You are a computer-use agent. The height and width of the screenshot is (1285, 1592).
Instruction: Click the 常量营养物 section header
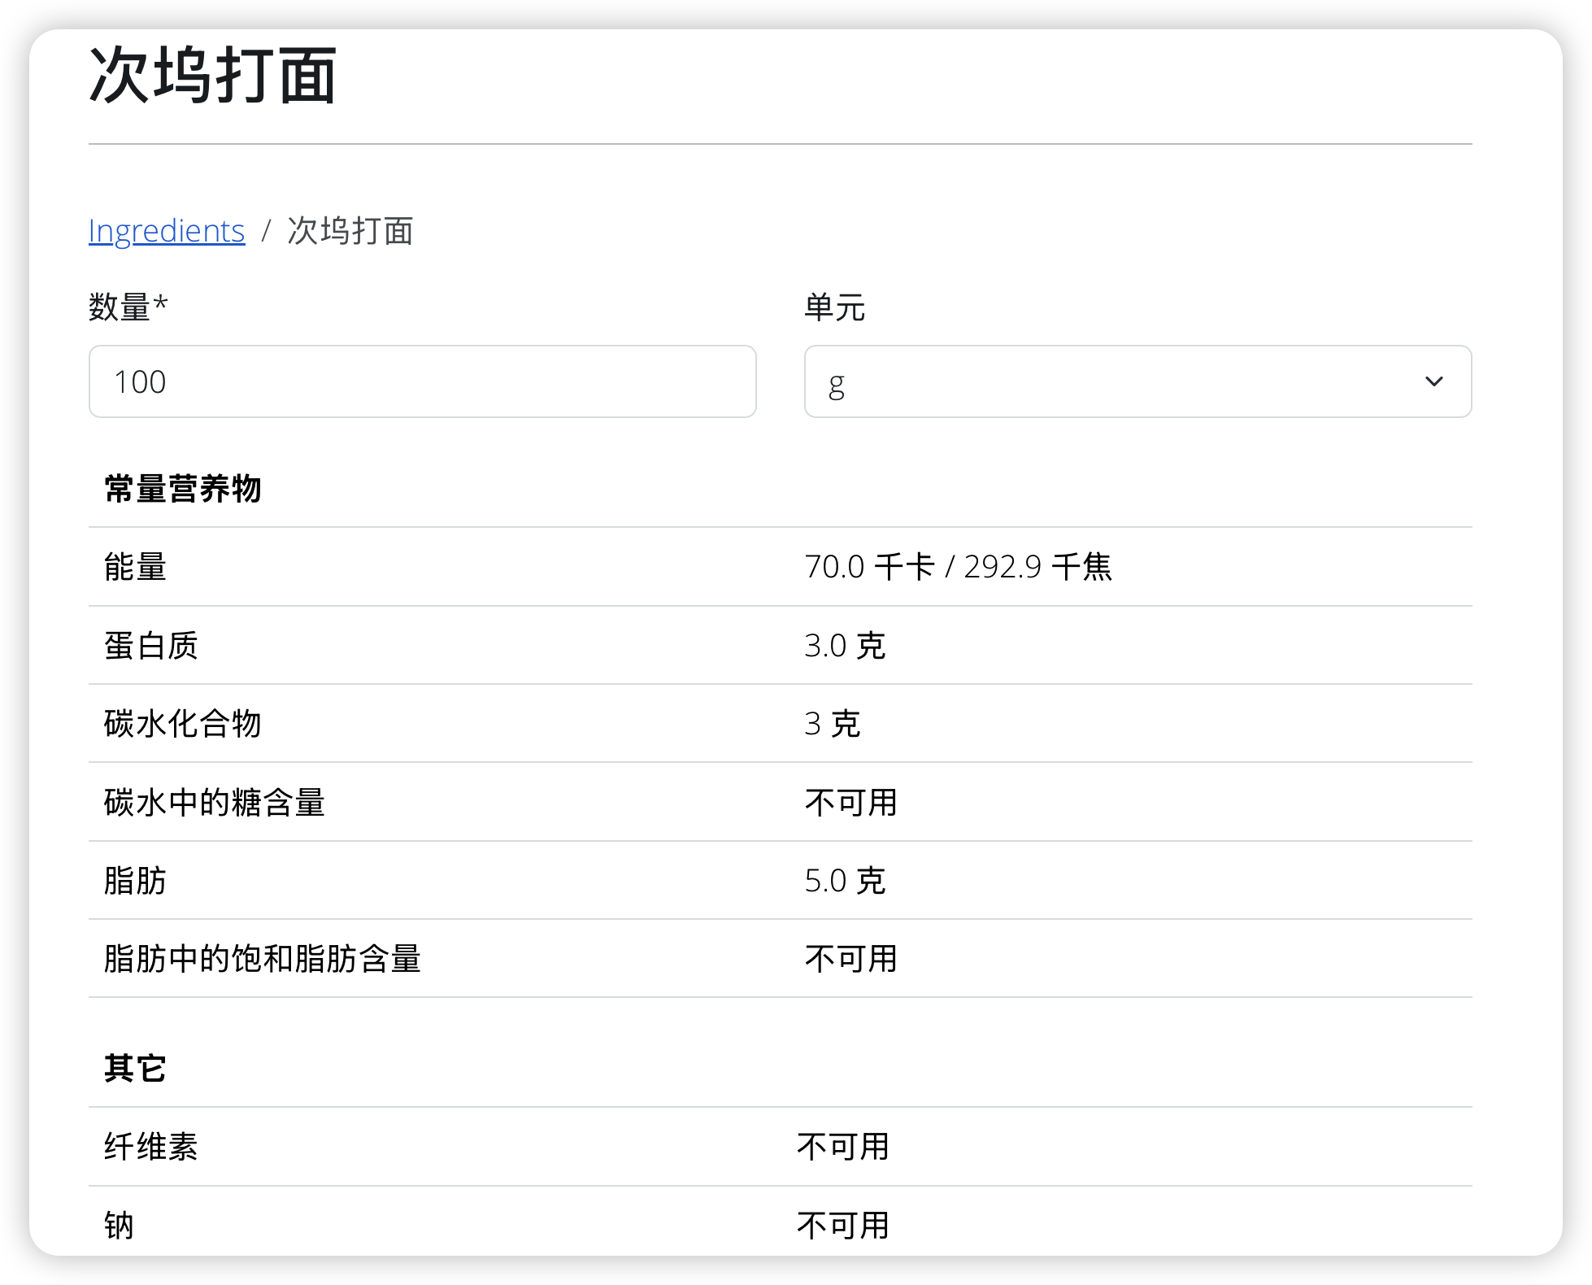tap(183, 489)
